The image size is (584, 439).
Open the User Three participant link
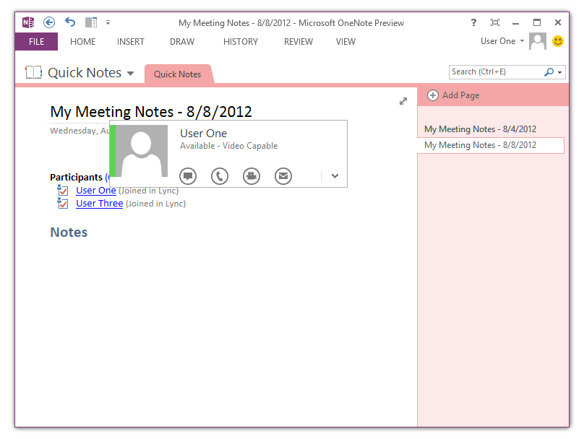point(100,204)
